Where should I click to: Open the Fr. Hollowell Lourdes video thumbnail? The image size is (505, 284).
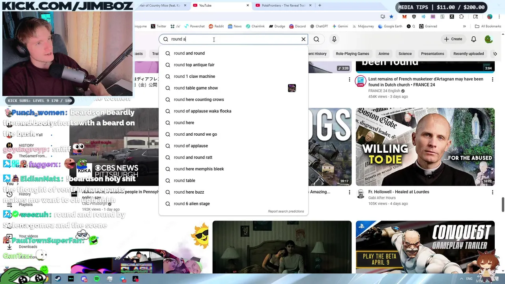coord(425,147)
